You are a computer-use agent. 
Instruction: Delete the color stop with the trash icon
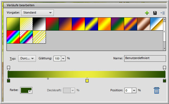point(157,90)
